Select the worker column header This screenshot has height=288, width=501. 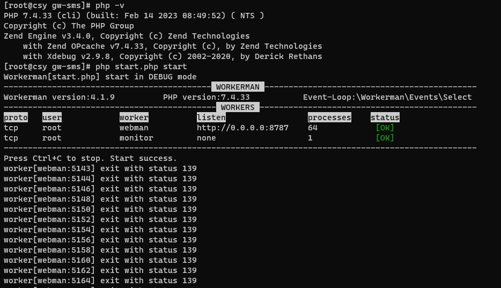pos(134,117)
